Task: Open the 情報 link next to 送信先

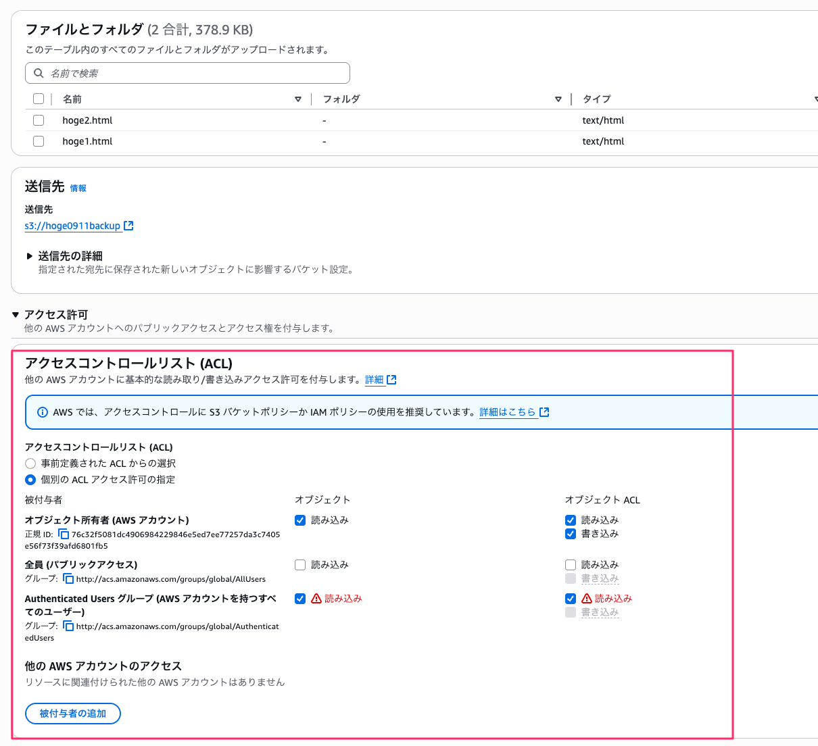Action: 78,189
